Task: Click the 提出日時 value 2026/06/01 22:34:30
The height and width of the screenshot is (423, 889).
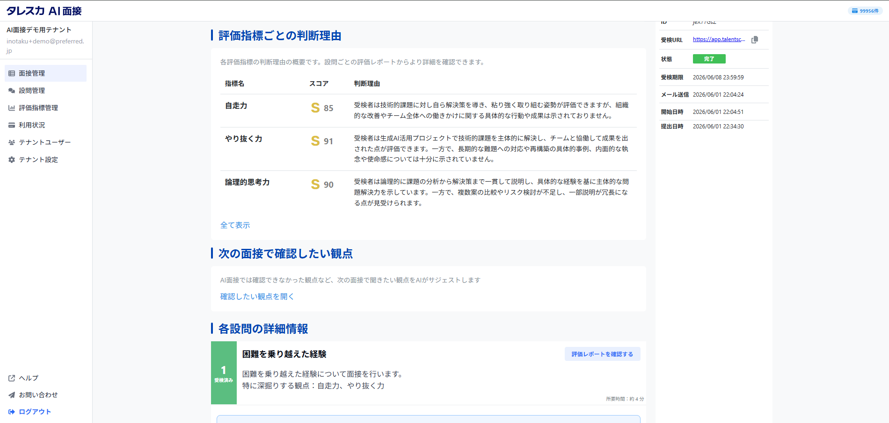Action: tap(718, 127)
